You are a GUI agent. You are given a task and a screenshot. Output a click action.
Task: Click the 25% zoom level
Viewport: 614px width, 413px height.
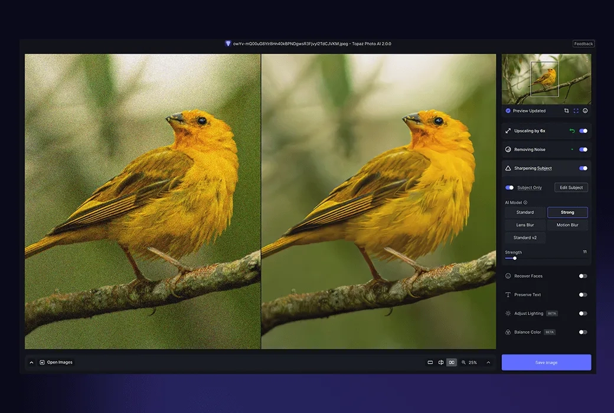pos(473,362)
